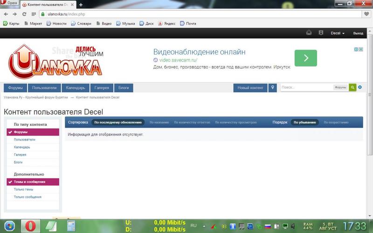The width and height of the screenshot is (373, 233).
Task: Open the video.savecam.ru link
Action: pyautogui.click(x=178, y=60)
